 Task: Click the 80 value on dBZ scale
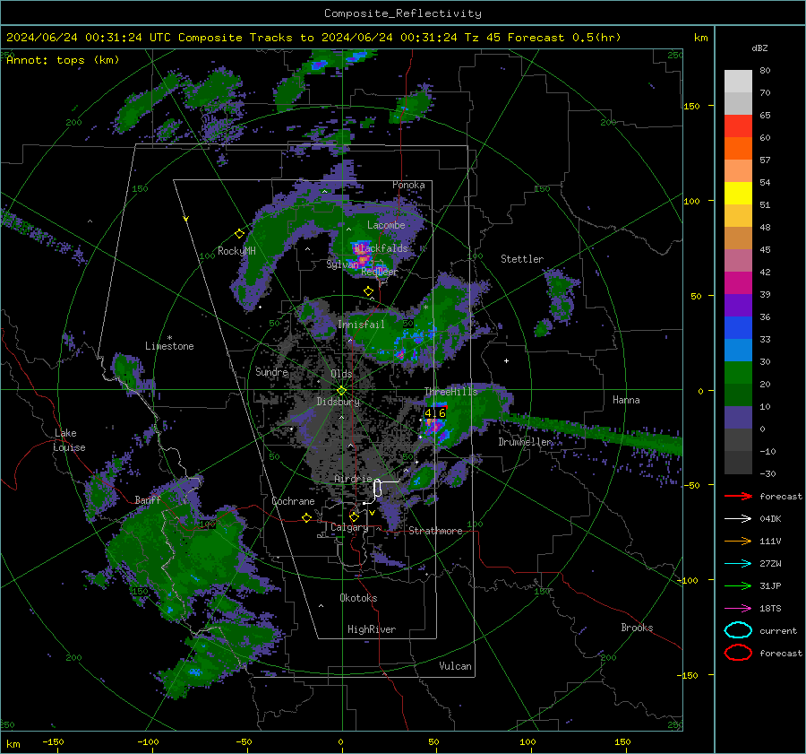click(765, 71)
